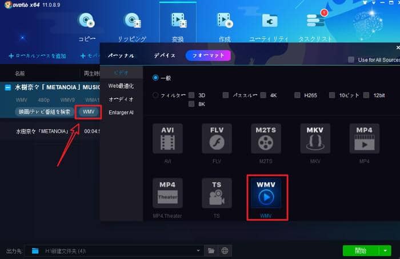
Task: Switch to the パーソナル tab
Action: pos(121,55)
